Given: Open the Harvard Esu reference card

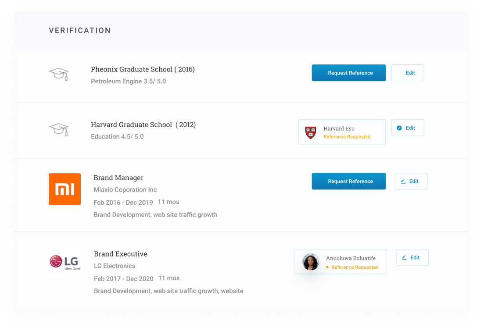Looking at the screenshot, I should point(342,132).
